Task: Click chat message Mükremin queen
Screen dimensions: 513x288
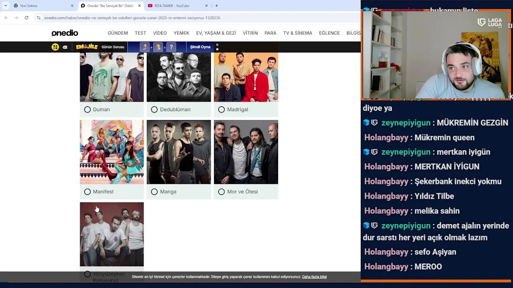Action: pyautogui.click(x=444, y=138)
